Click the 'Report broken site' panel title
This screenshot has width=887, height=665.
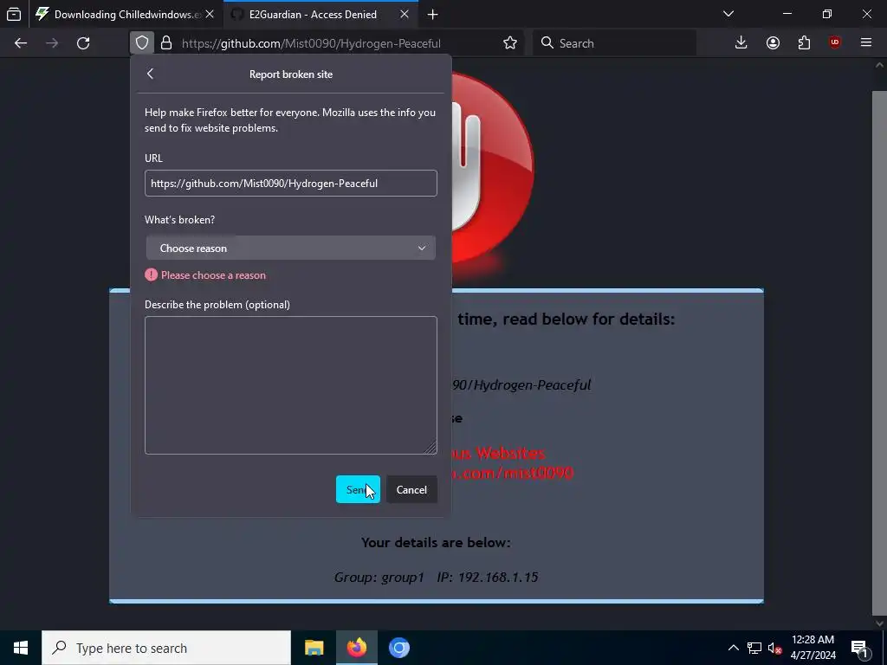click(291, 74)
